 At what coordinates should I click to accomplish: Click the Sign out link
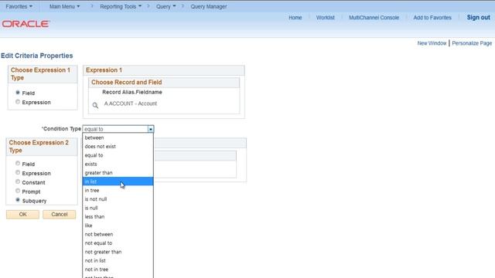coord(478,18)
